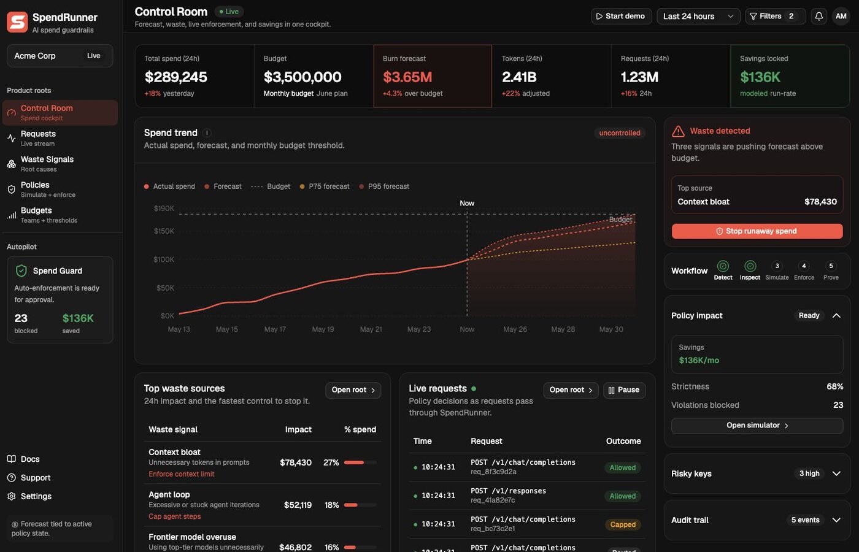Select the Inspect workflow step icon
This screenshot has width=859, height=552.
coord(750,266)
